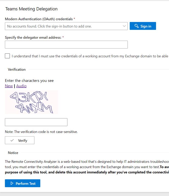Viewport: 169px width, 196px height.
Task: Click the Teams Meeting Delegation title
Action: (31, 9)
